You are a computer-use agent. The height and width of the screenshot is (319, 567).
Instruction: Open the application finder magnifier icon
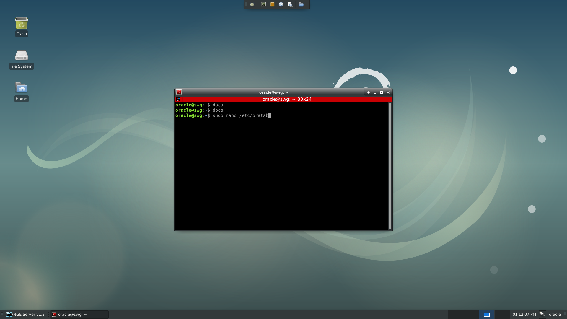tap(290, 4)
